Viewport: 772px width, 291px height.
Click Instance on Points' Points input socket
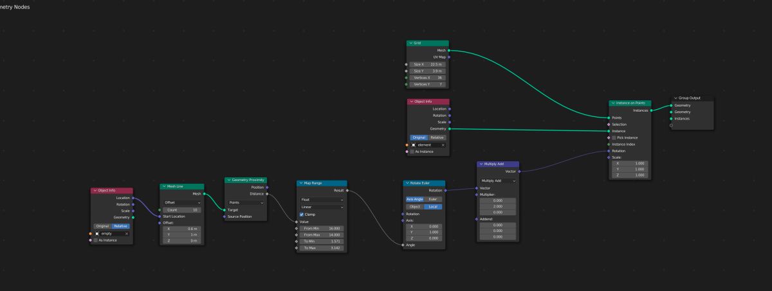pyautogui.click(x=609, y=118)
